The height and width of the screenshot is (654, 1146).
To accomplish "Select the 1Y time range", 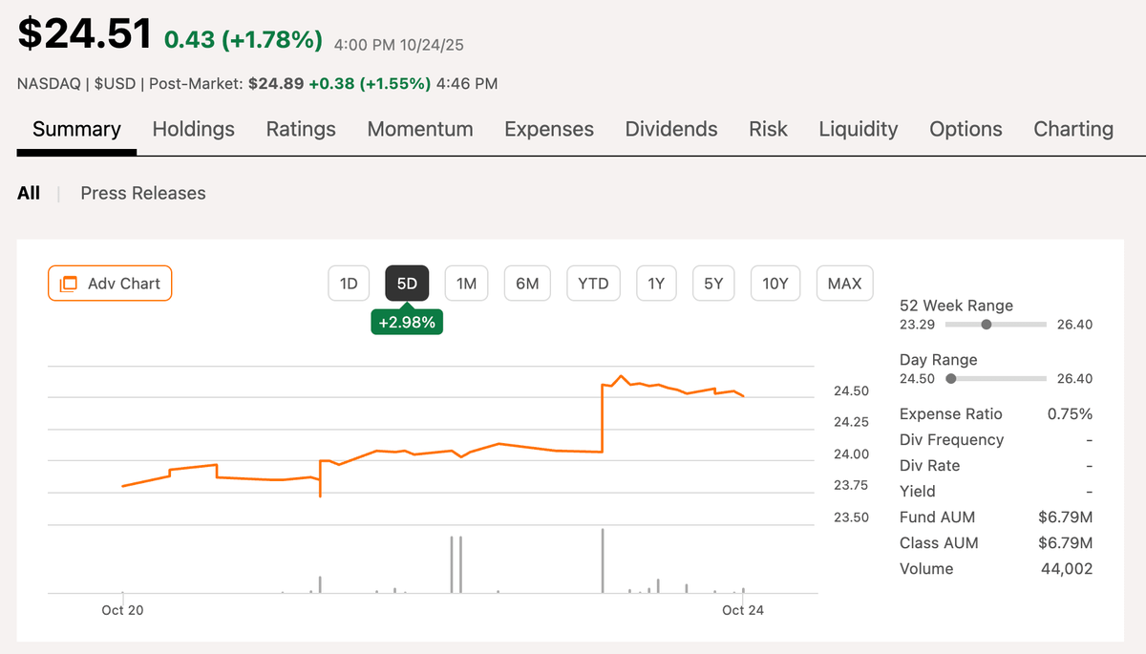I will click(656, 284).
